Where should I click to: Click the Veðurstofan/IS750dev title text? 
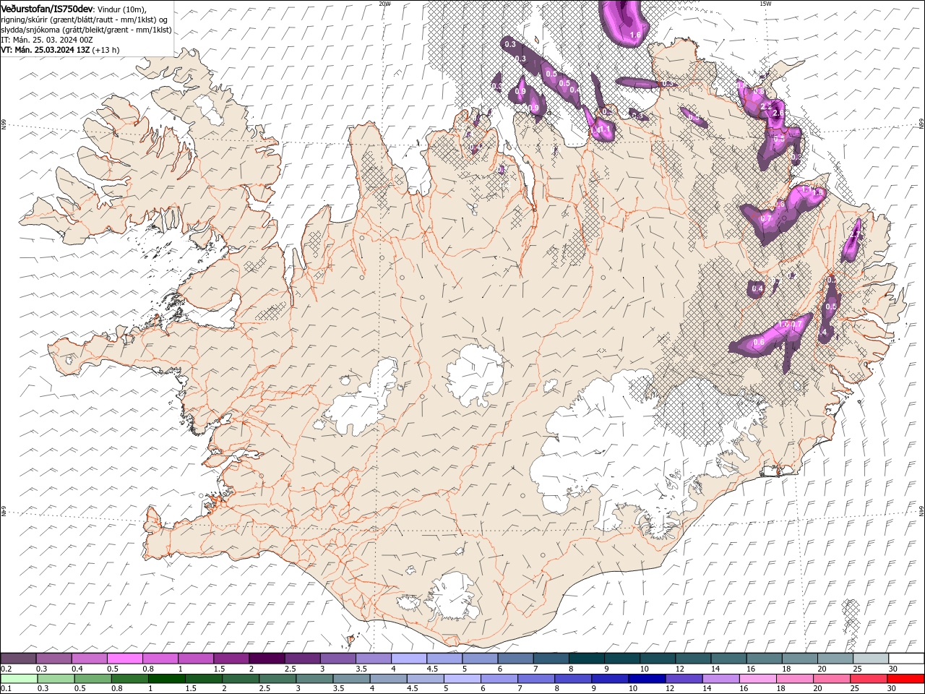47,9
